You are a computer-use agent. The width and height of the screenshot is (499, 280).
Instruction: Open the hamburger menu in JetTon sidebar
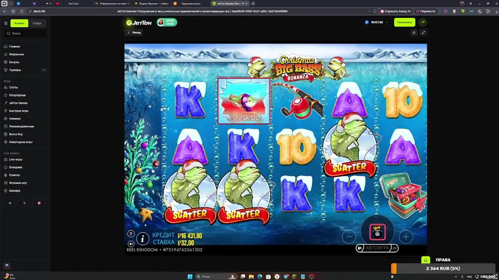(x=6, y=23)
